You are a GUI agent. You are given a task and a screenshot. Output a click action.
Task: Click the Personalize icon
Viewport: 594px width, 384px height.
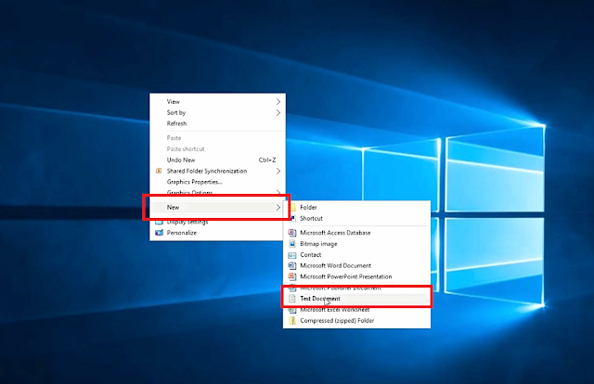tap(159, 233)
